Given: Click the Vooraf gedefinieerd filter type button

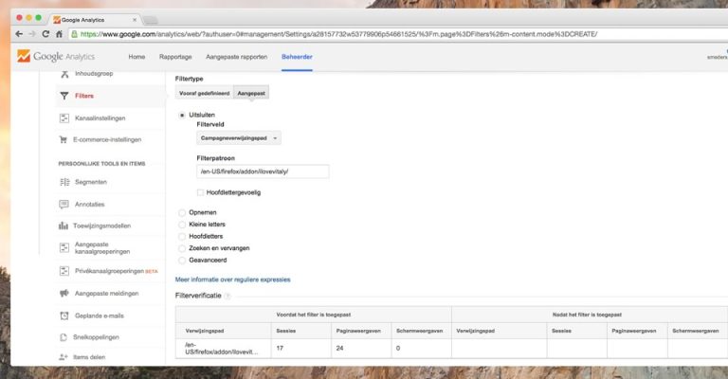Looking at the screenshot, I should pyautogui.click(x=204, y=93).
